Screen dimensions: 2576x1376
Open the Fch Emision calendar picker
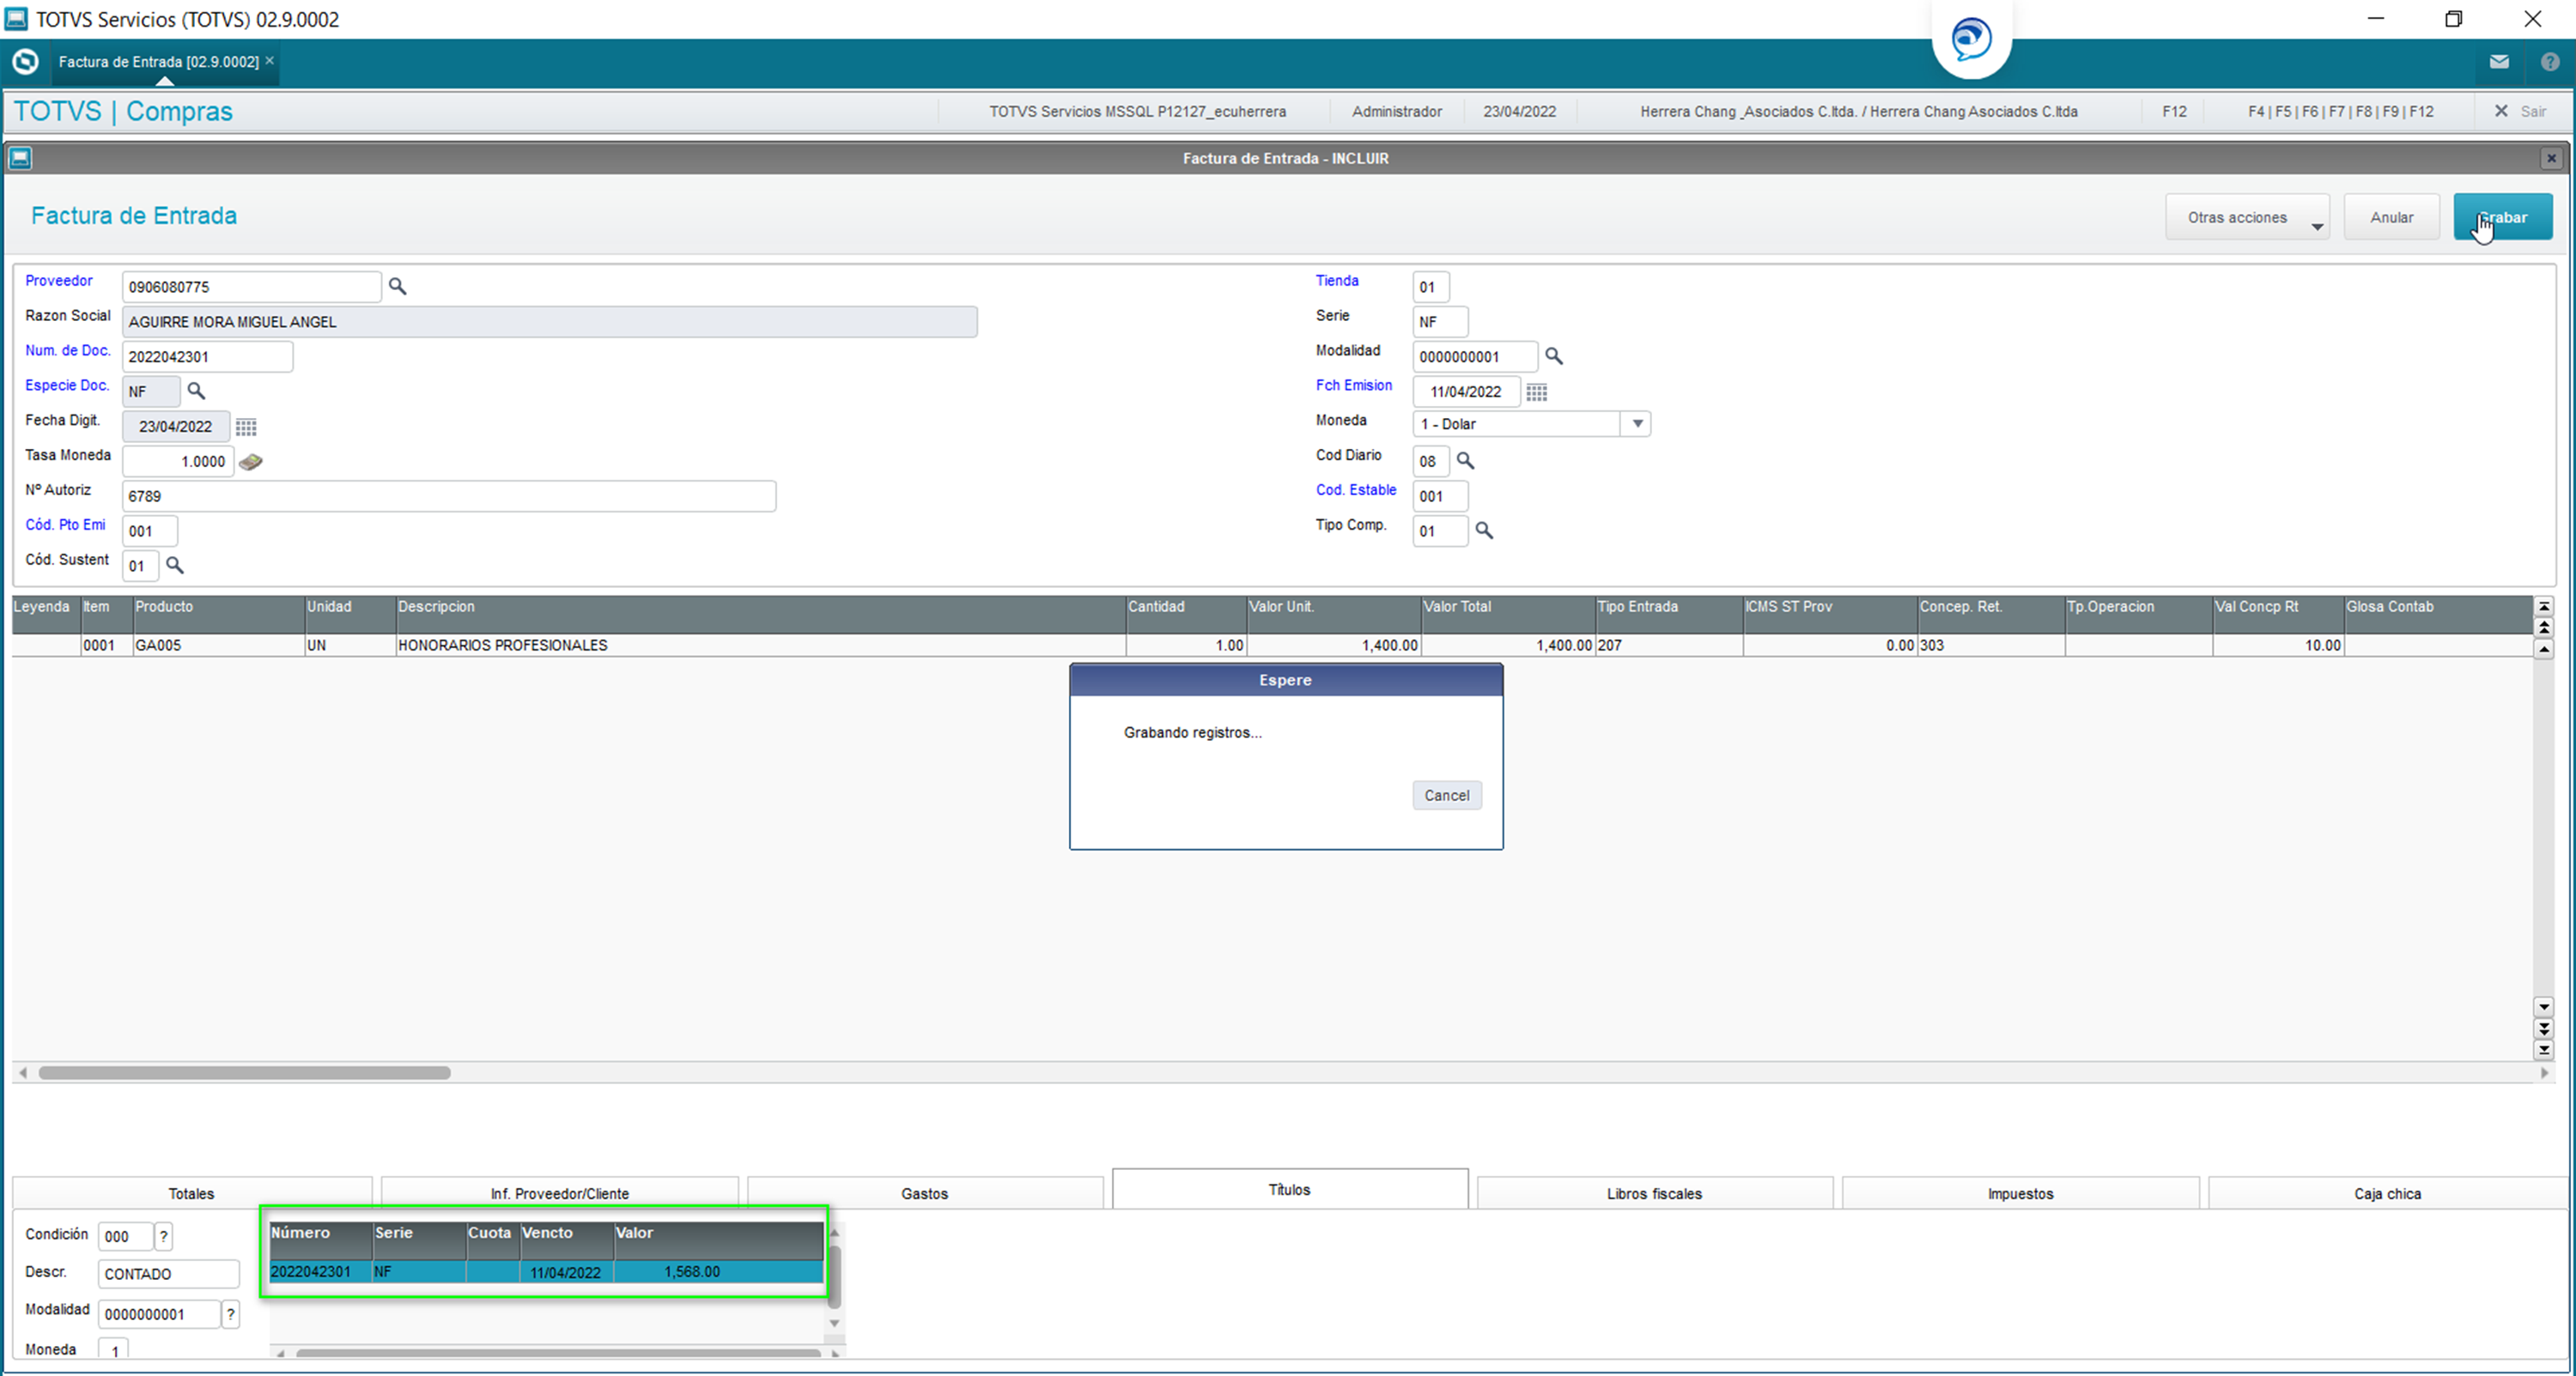1537,392
